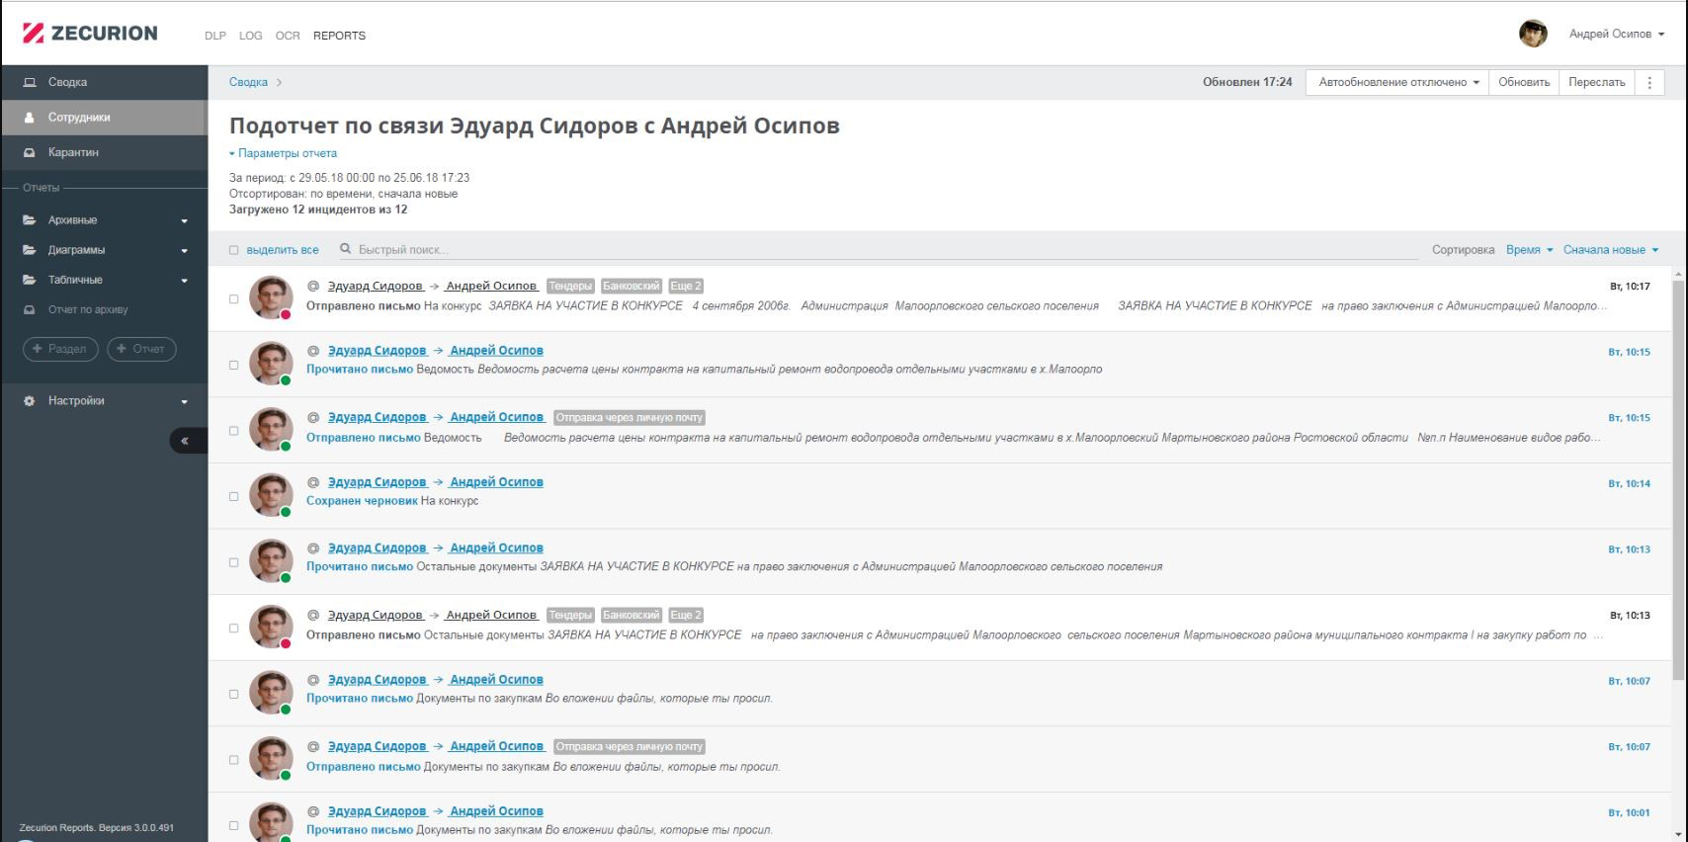Click email @ icon in Сохранен черновик row
This screenshot has height=842, width=1688.
coord(313,482)
